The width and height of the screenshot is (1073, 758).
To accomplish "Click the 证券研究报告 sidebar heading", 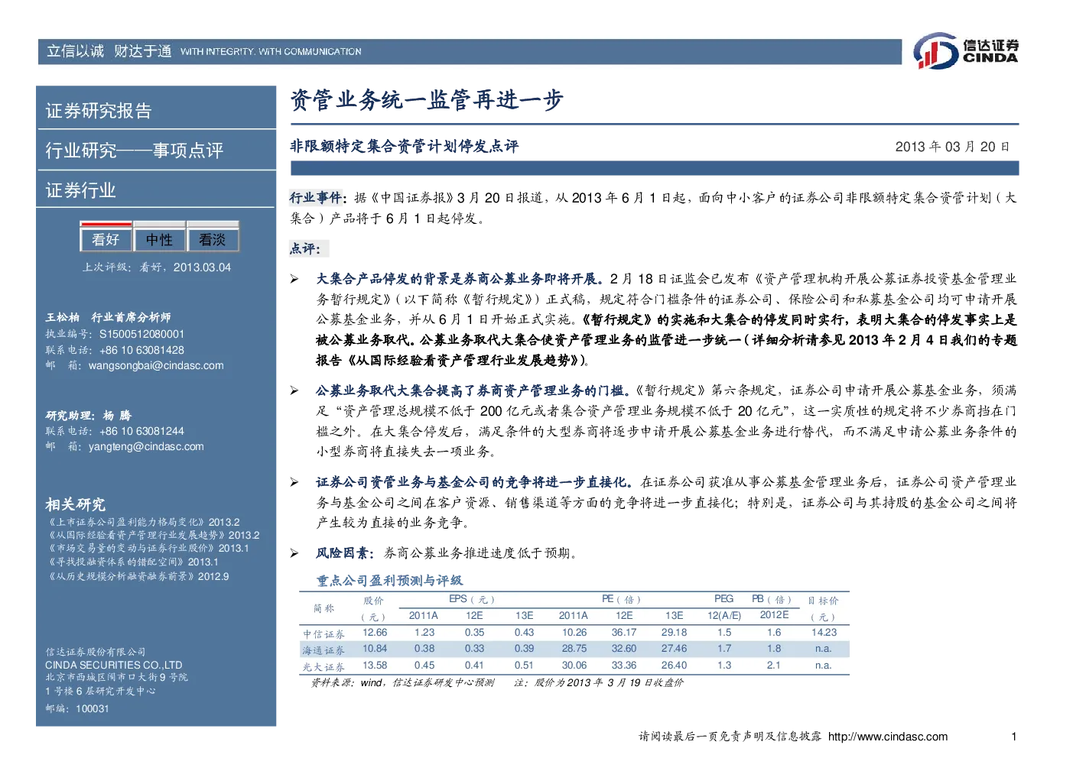I will click(x=99, y=111).
